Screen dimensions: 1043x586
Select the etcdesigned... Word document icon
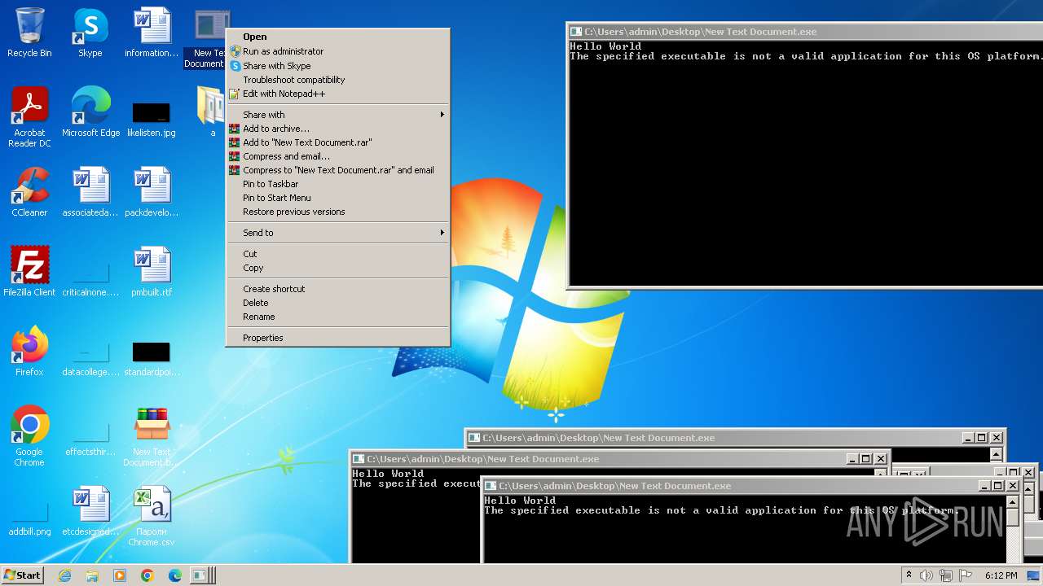[x=90, y=511]
